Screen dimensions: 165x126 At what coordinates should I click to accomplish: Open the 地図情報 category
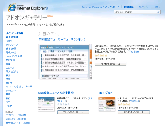10,60
